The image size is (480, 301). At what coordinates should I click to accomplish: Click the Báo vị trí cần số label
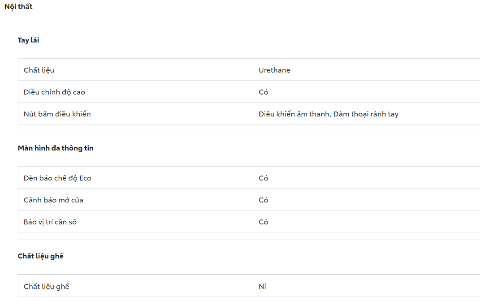coord(50,222)
